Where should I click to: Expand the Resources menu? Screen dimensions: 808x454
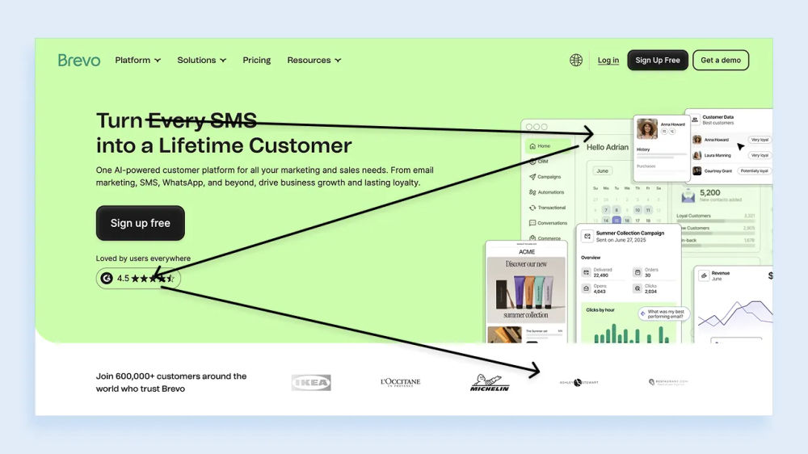pos(314,61)
